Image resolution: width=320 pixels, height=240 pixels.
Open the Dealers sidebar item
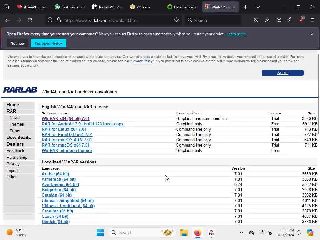(x=15, y=144)
